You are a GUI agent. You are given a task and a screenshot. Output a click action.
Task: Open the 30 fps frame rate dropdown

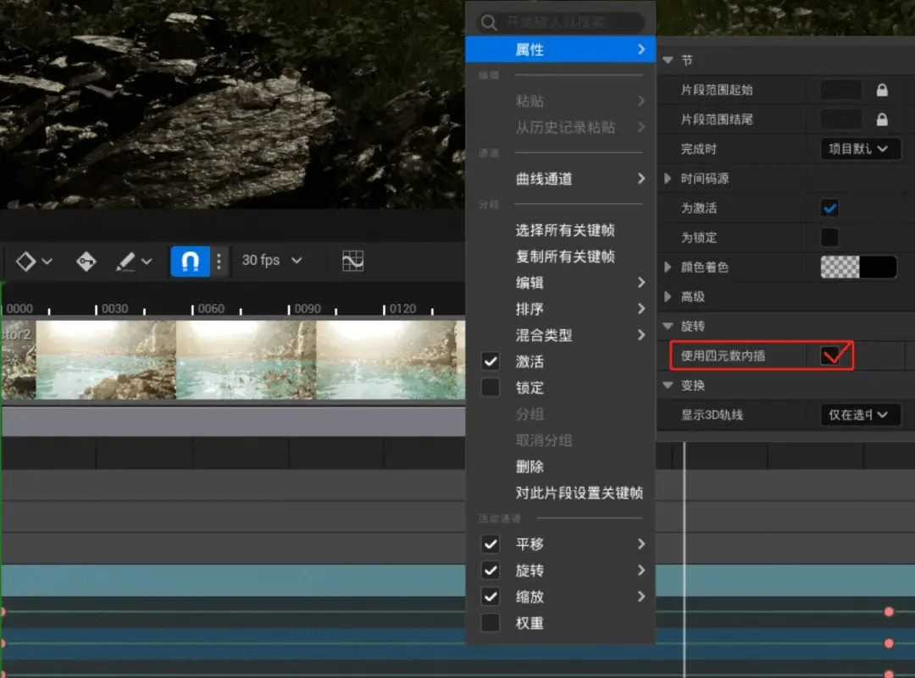click(x=271, y=261)
